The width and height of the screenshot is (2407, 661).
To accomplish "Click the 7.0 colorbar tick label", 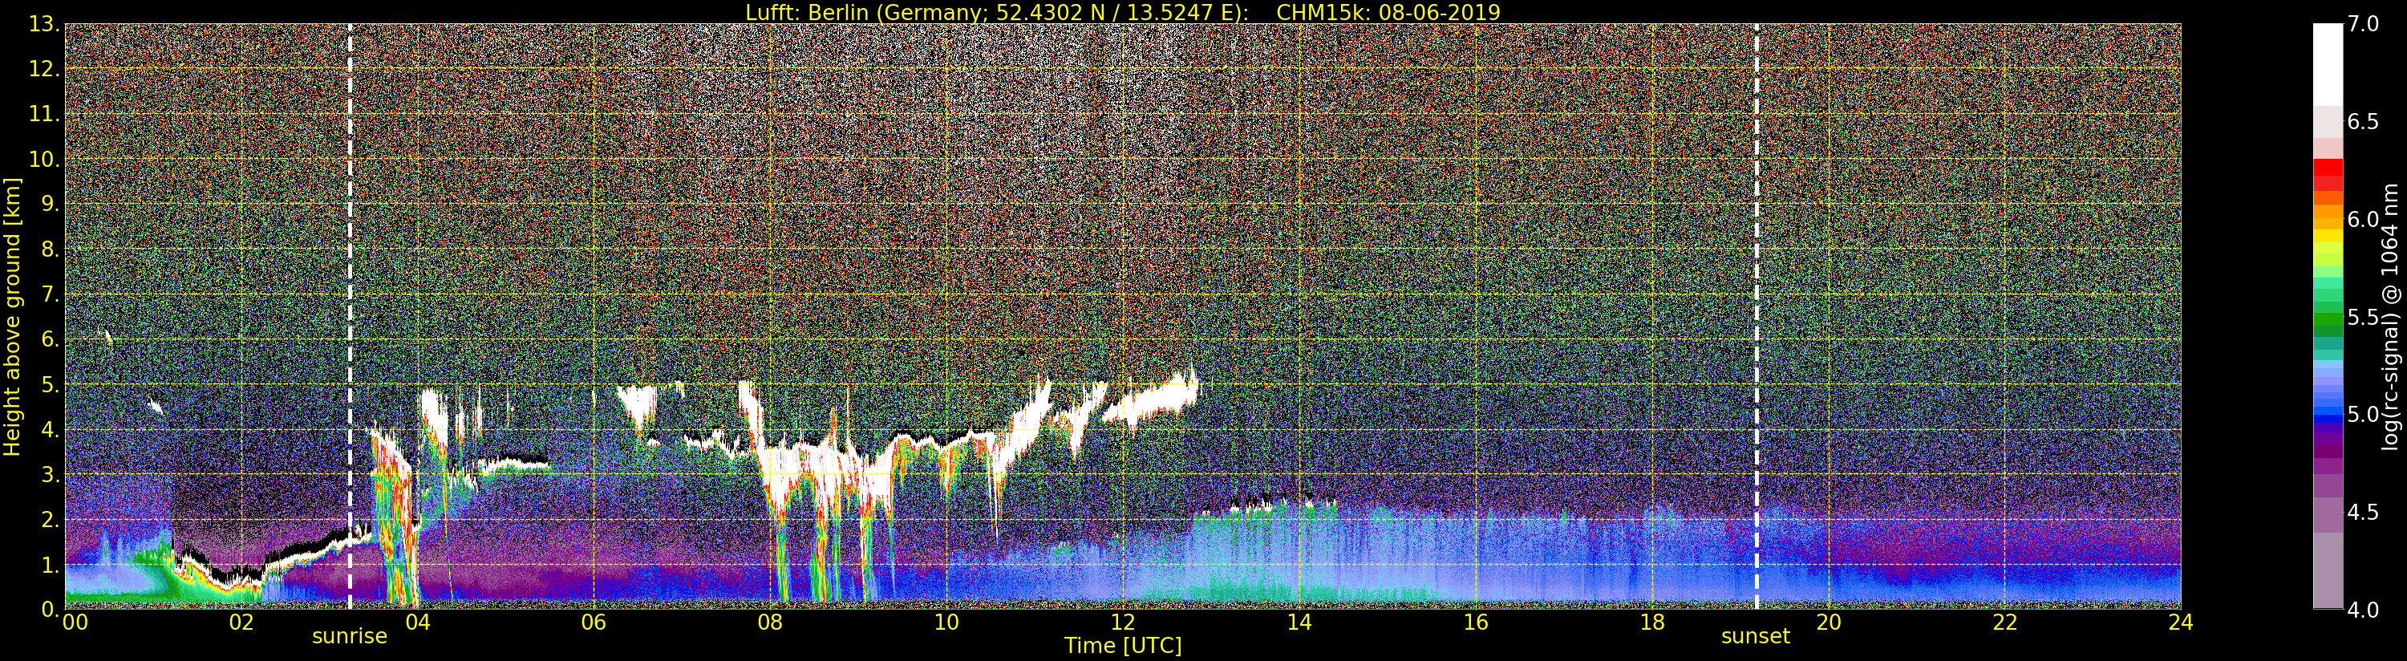I will pyautogui.click(x=2363, y=24).
